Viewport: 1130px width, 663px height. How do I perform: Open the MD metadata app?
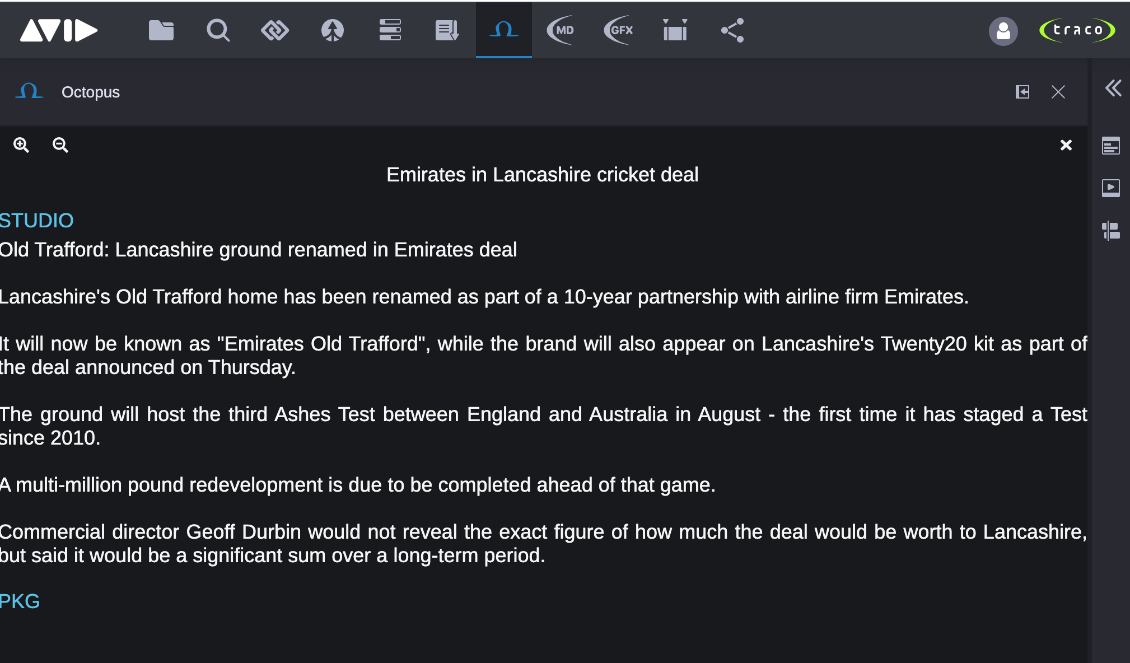tap(561, 30)
